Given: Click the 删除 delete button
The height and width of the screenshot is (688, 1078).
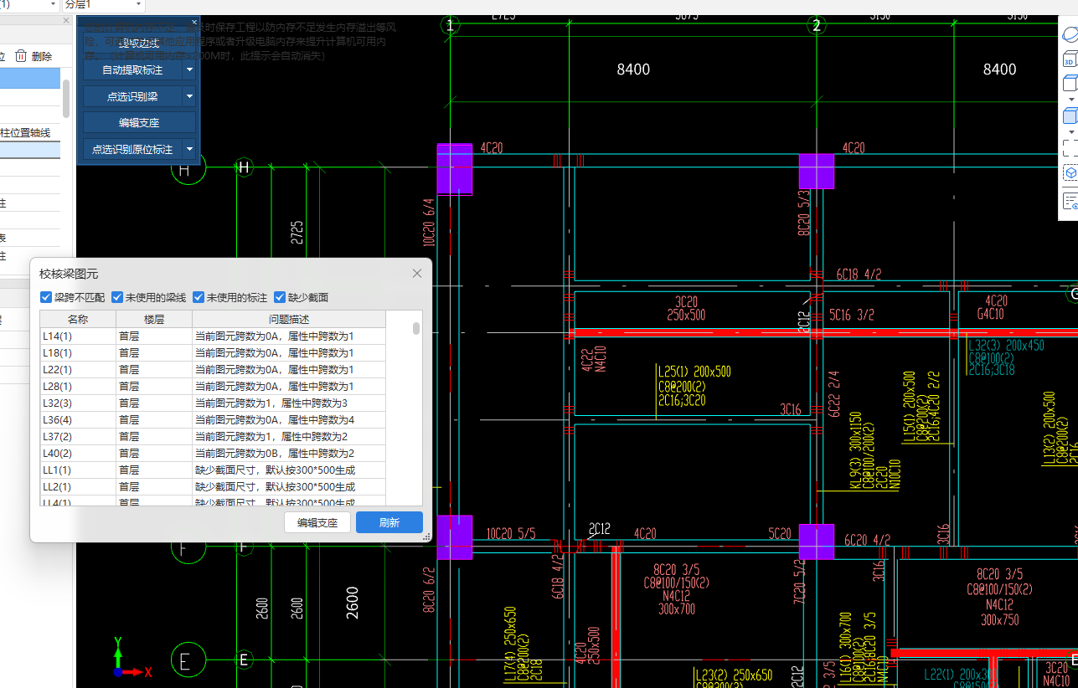Looking at the screenshot, I should [x=34, y=56].
